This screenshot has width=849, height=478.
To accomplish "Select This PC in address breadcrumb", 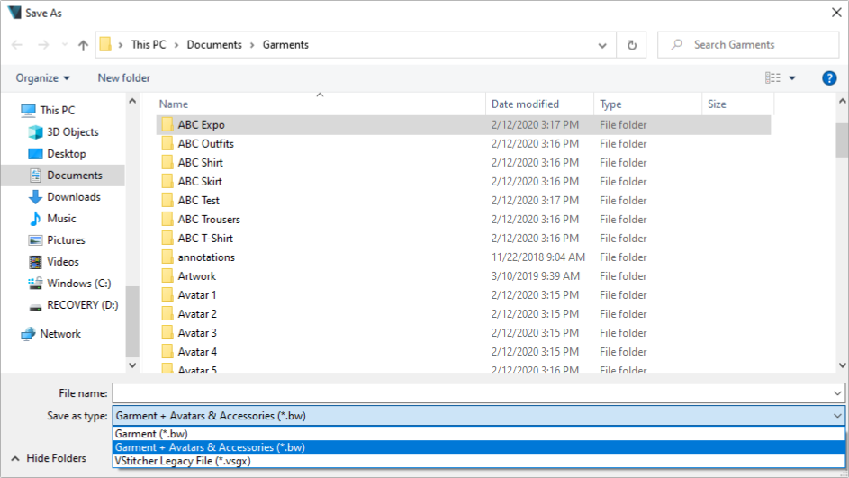I will click(x=149, y=45).
